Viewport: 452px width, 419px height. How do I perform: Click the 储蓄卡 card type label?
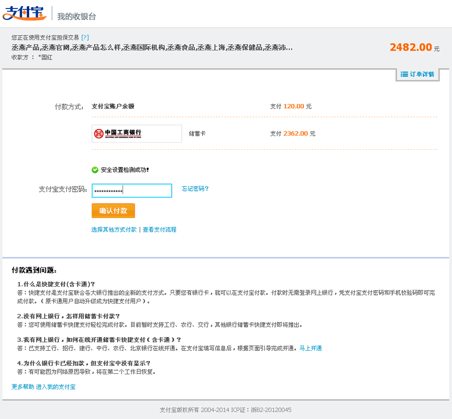click(x=197, y=134)
